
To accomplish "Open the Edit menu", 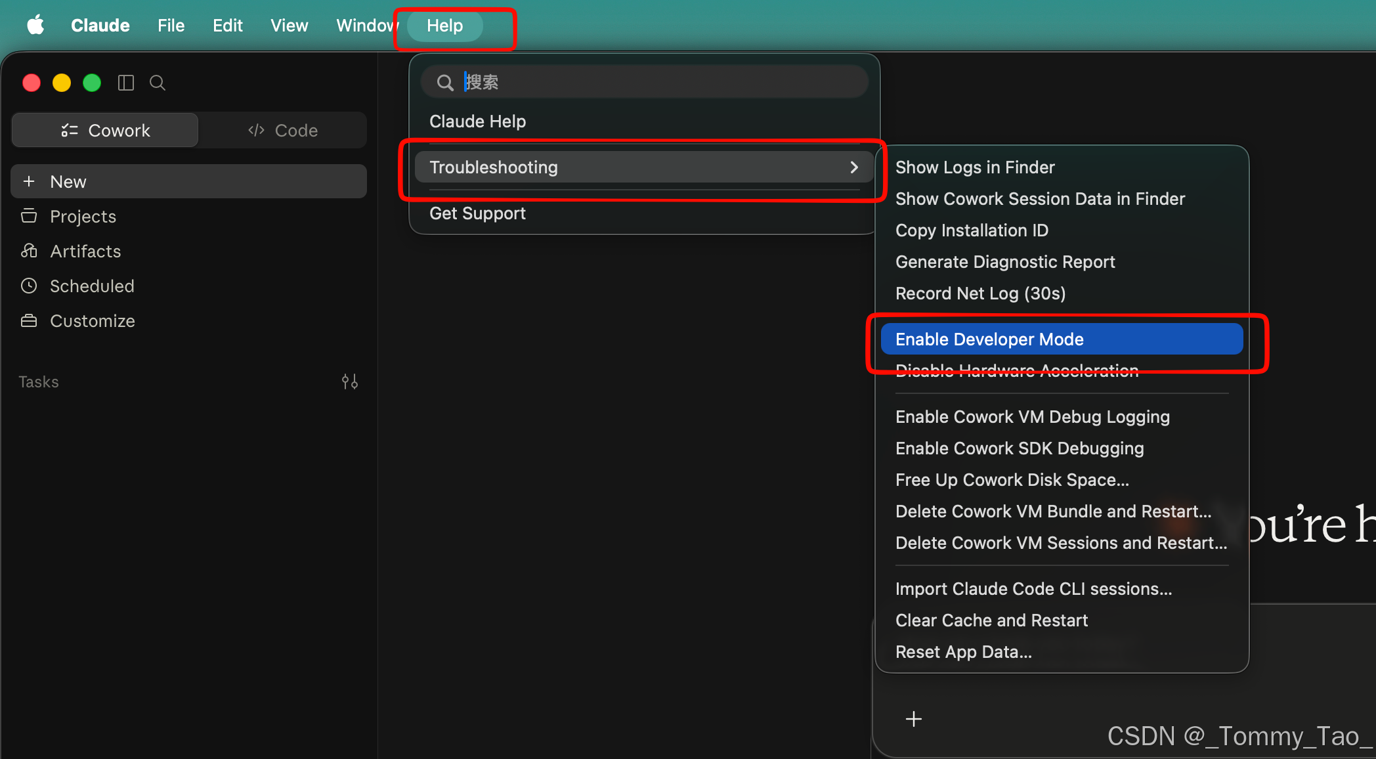I will [x=228, y=26].
